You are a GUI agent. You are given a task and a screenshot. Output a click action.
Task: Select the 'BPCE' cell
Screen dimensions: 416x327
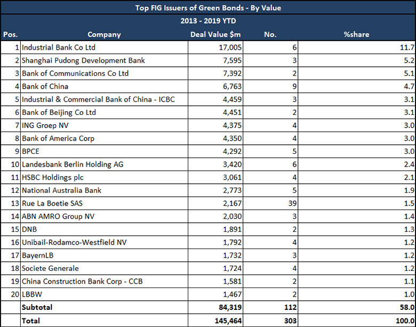pyautogui.click(x=104, y=152)
